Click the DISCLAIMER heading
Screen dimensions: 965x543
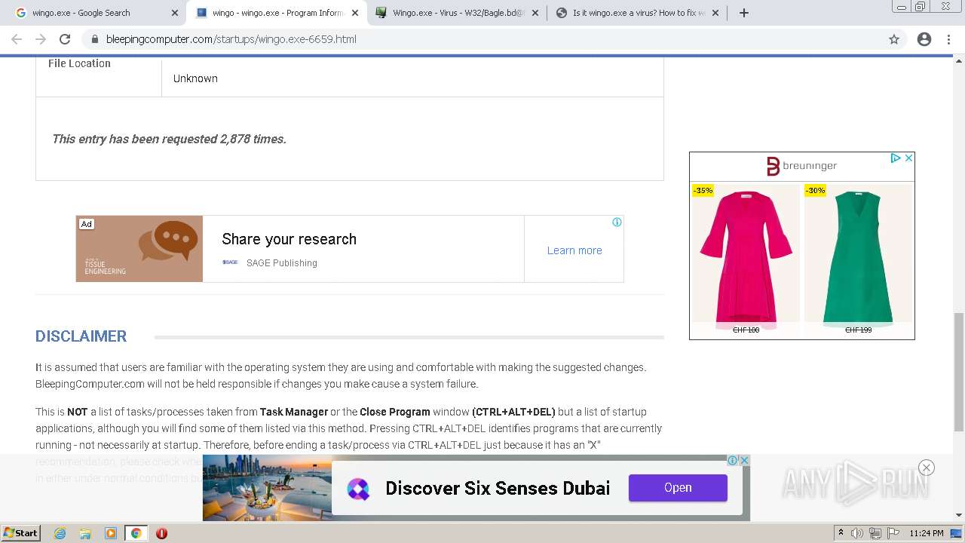(x=81, y=336)
